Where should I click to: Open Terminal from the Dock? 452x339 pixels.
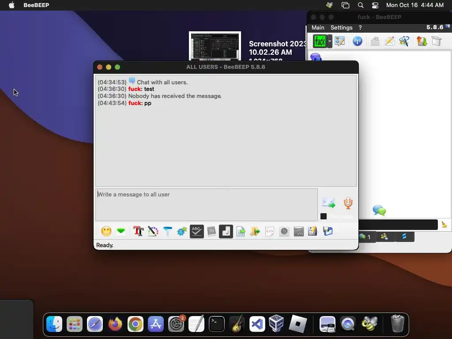coord(216,324)
